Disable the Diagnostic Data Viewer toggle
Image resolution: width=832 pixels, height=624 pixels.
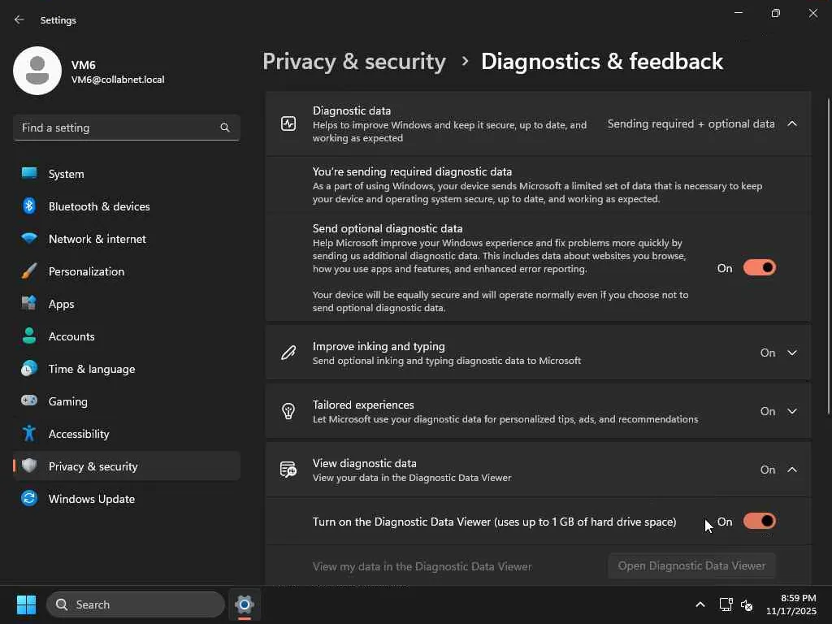coord(759,522)
